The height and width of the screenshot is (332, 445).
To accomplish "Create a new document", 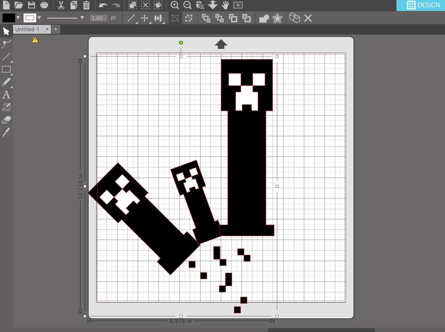I will (6, 5).
